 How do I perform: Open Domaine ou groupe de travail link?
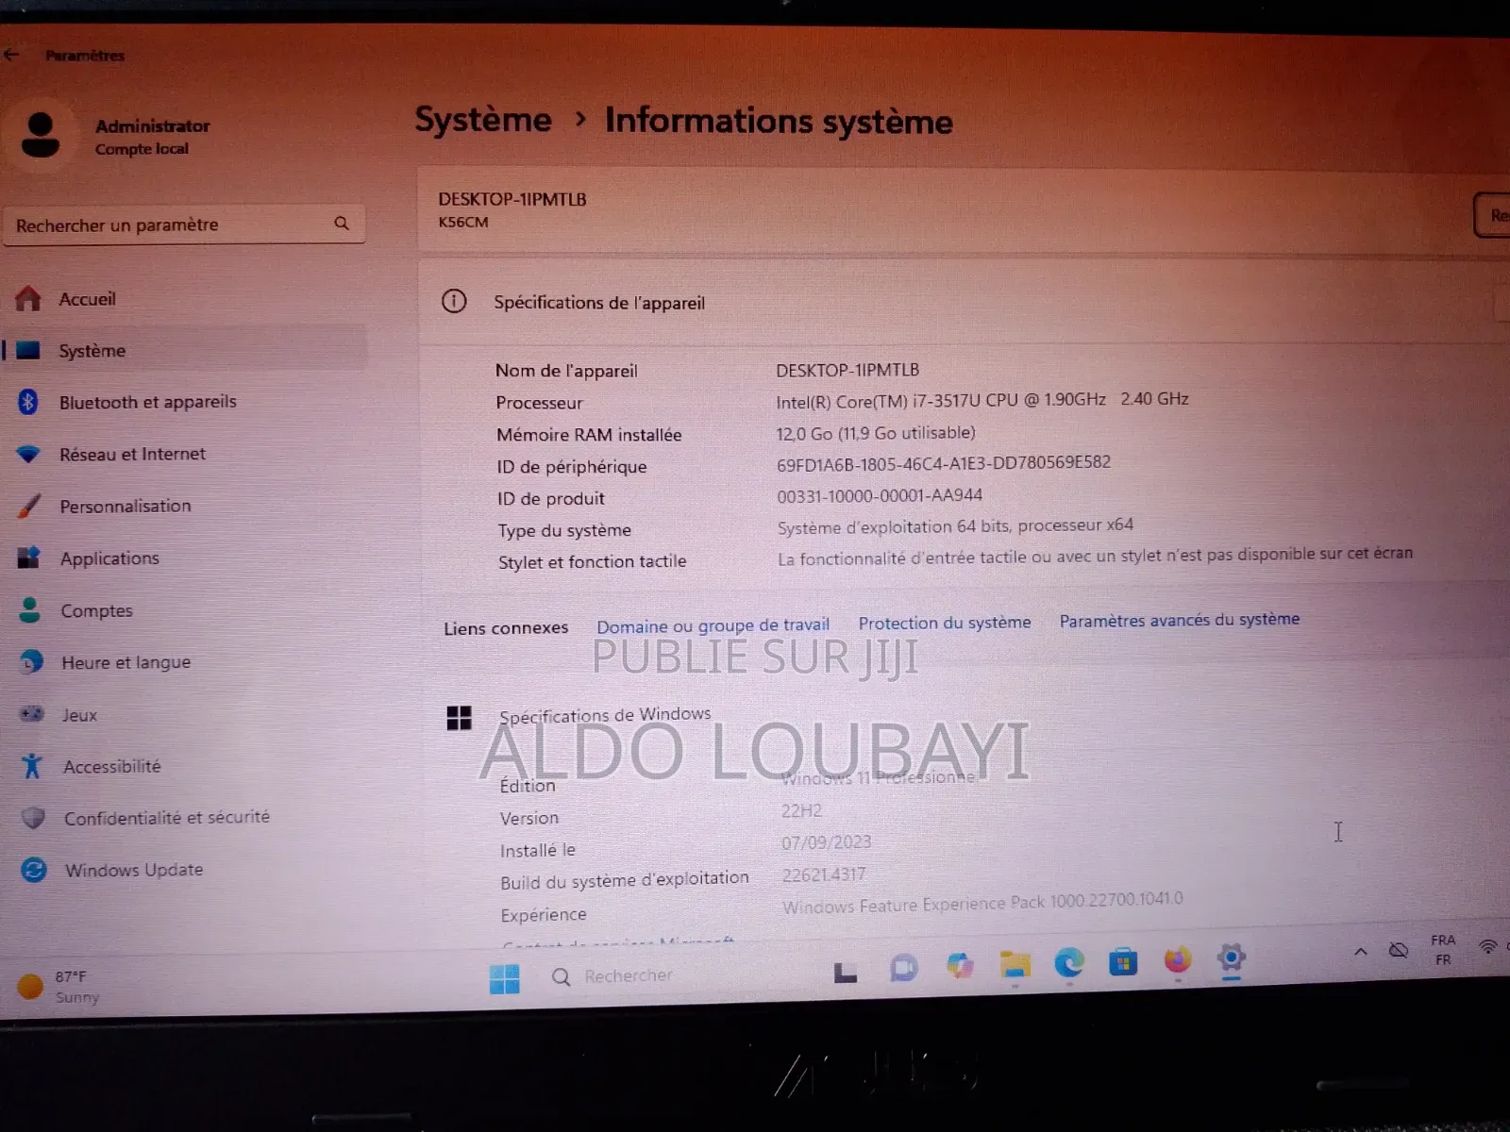[x=713, y=625]
